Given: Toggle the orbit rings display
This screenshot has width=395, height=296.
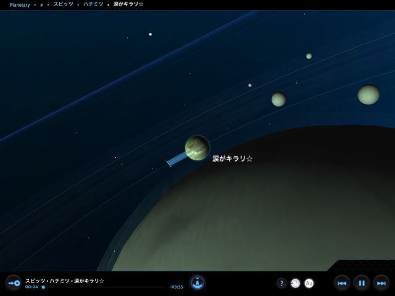Looking at the screenshot, I should pyautogui.click(x=296, y=284).
